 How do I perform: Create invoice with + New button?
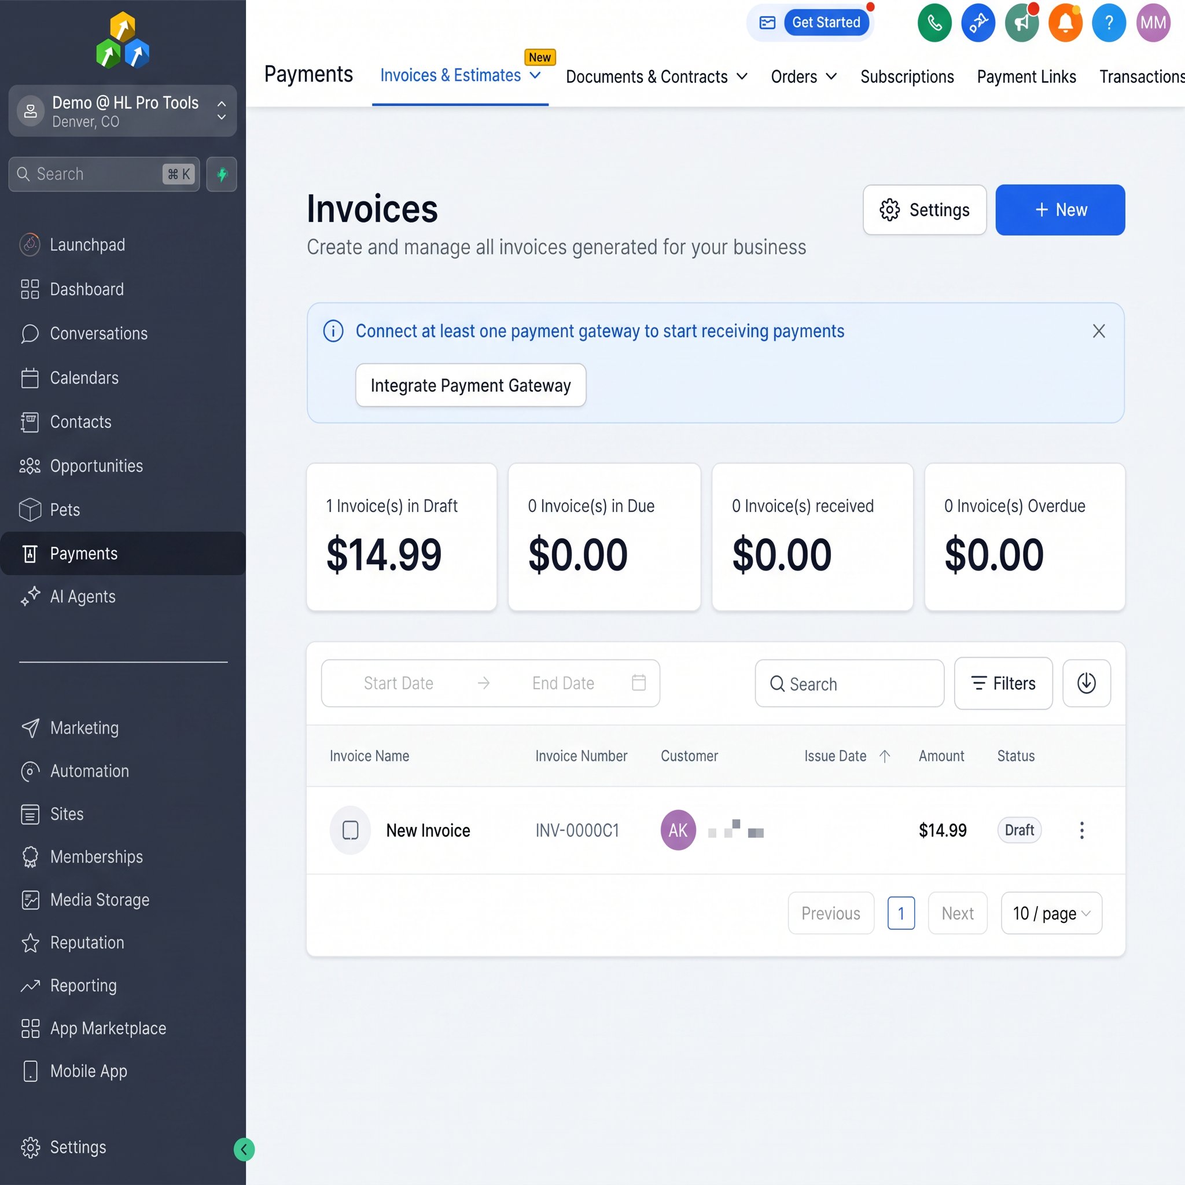point(1060,210)
